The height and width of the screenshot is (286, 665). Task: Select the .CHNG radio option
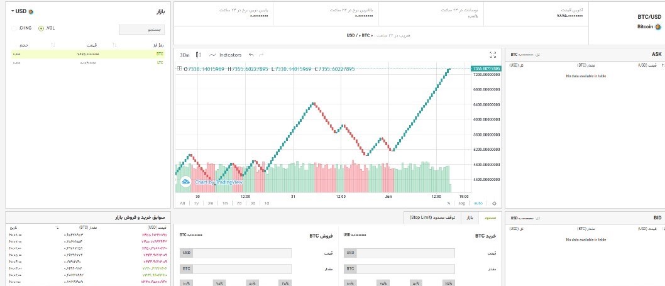tap(14, 28)
